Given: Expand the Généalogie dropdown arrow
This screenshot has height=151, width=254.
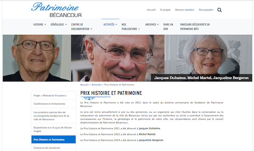Looking at the screenshot, I should (x=66, y=24).
